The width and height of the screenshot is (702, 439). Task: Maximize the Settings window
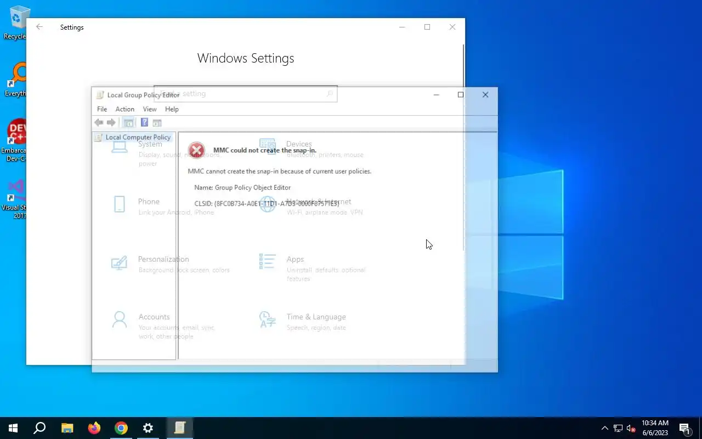(x=427, y=27)
